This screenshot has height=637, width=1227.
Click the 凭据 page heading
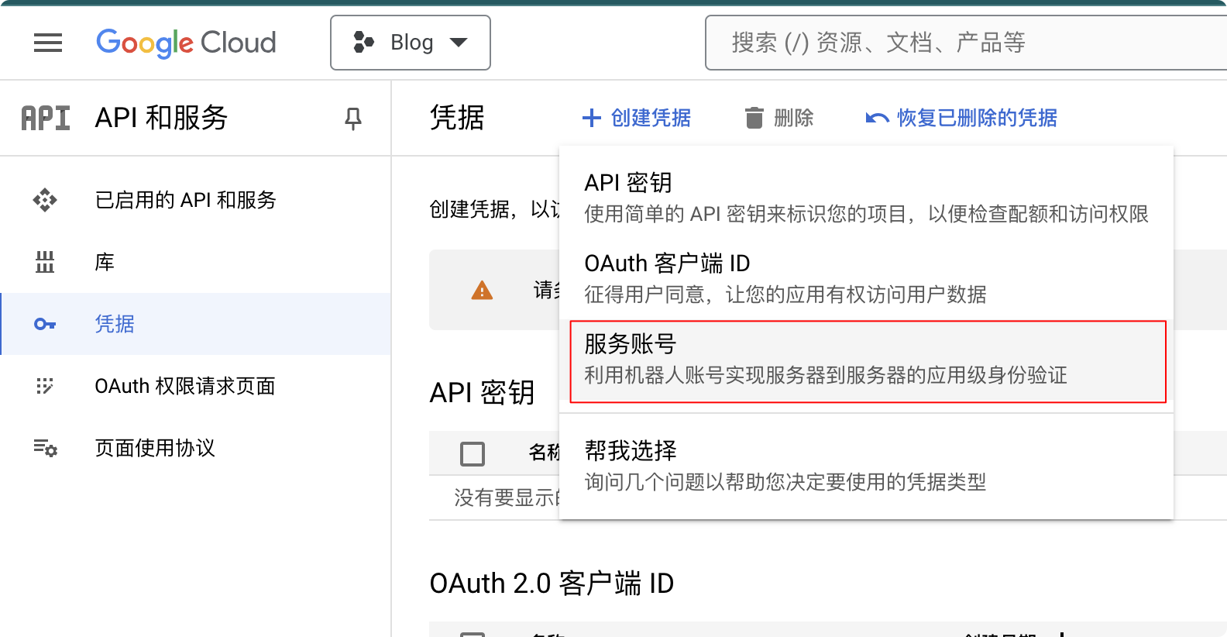(x=457, y=118)
